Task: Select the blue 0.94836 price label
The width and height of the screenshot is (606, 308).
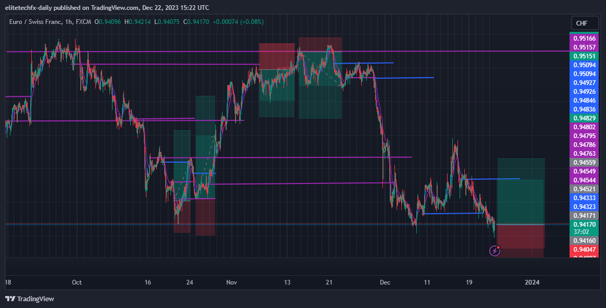Action: coord(584,109)
